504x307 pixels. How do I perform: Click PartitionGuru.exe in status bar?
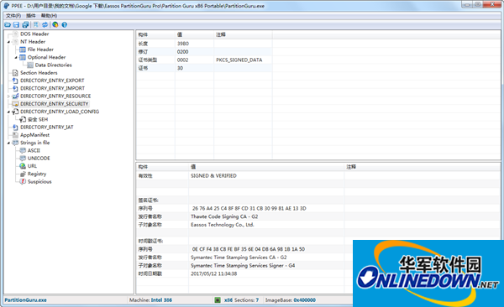(x=25, y=300)
